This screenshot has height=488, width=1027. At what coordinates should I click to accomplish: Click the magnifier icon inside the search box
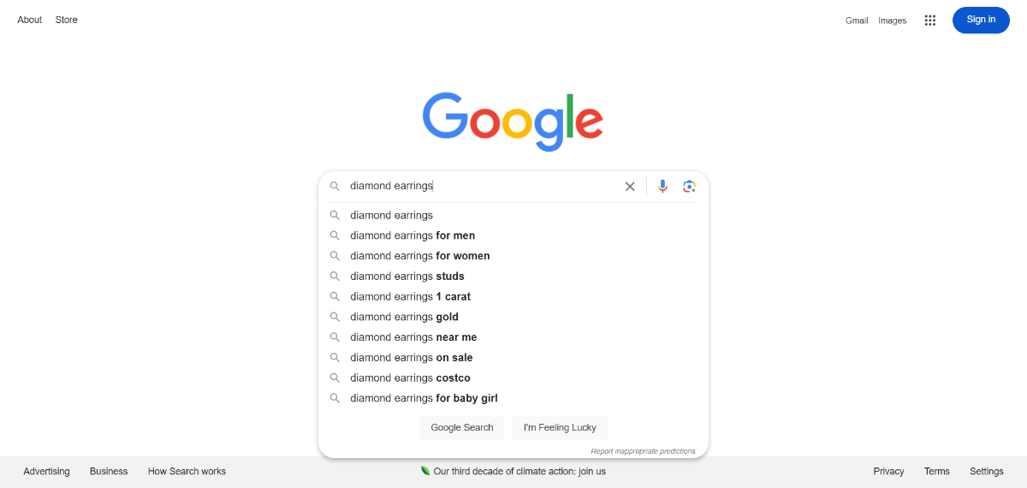[335, 186]
